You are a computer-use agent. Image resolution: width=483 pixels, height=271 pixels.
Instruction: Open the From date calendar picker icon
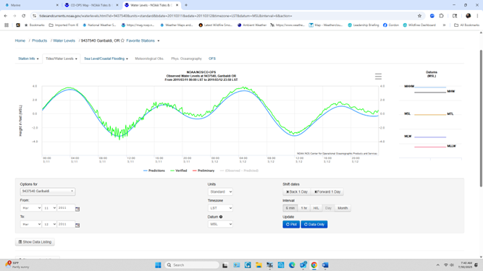77,209
